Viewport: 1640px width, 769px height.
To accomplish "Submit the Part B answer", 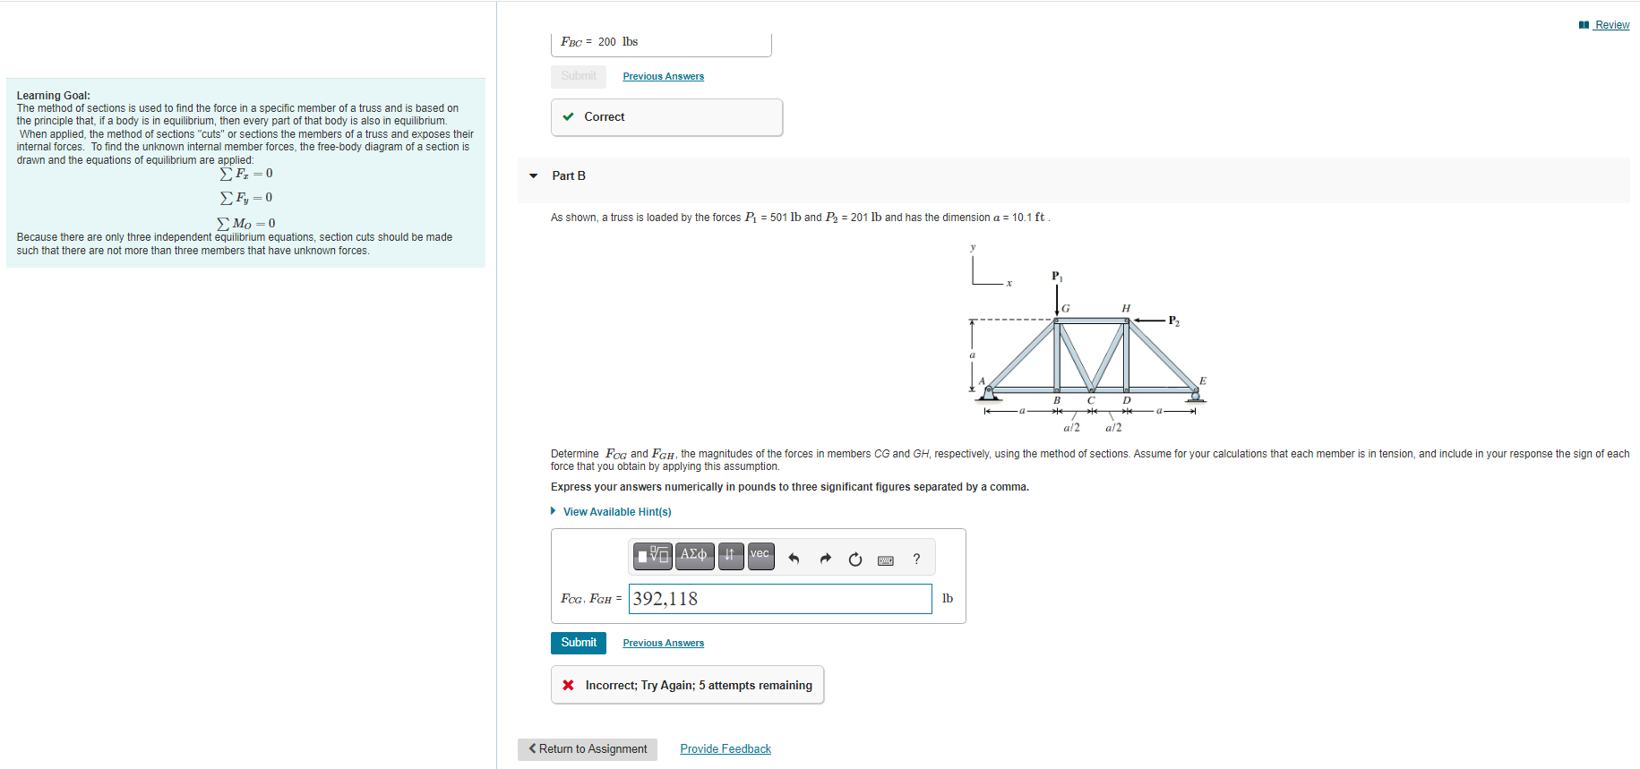I will coord(579,643).
